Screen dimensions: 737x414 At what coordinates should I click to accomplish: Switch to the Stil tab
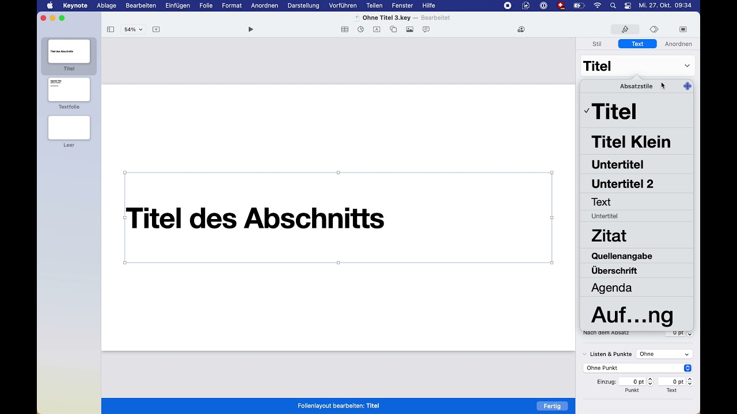tap(597, 44)
